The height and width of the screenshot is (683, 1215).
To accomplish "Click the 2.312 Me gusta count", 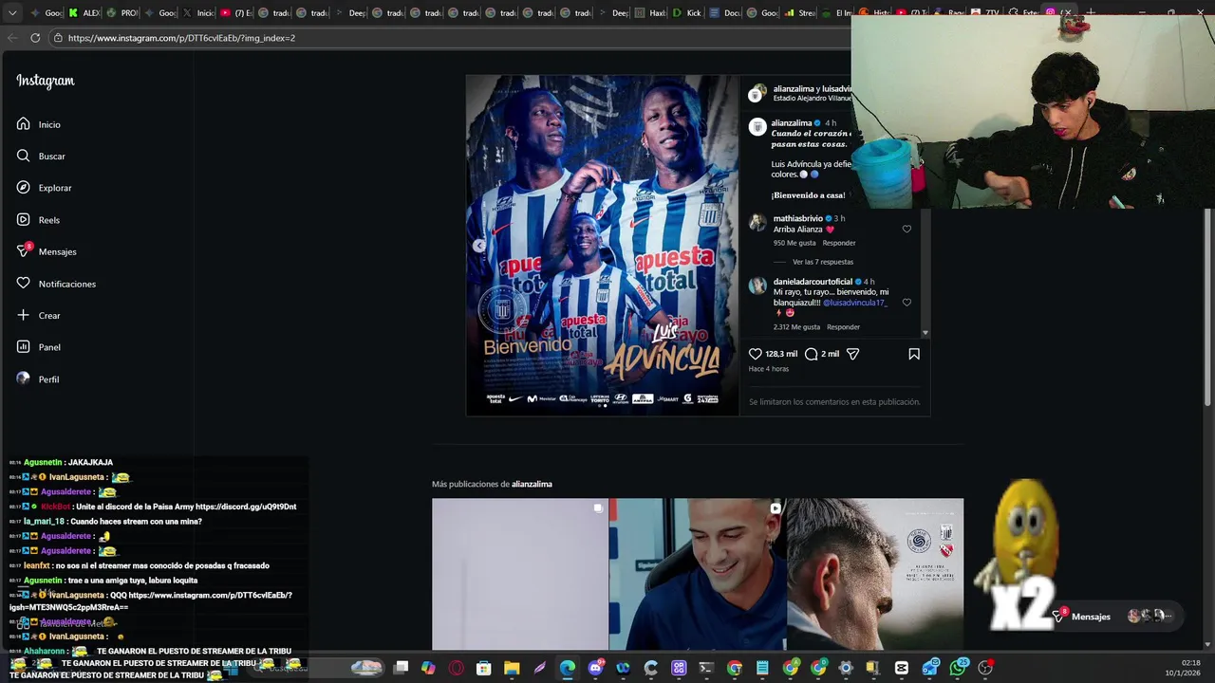I will 796,327.
